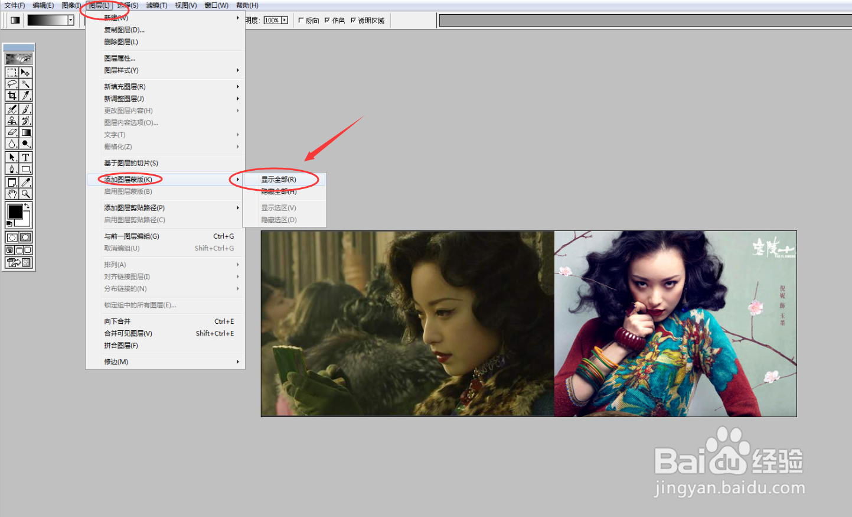Select the Hand tool
Image resolution: width=852 pixels, height=517 pixels.
12,193
